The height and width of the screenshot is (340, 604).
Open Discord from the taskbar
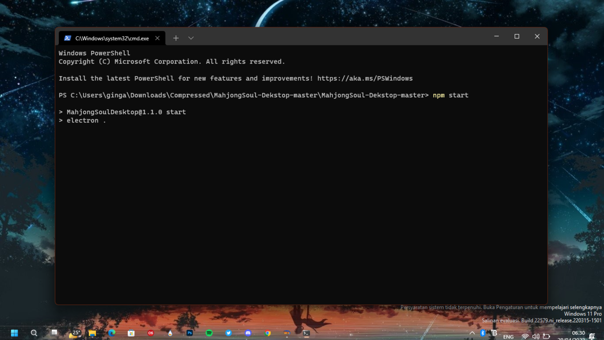coord(248,333)
